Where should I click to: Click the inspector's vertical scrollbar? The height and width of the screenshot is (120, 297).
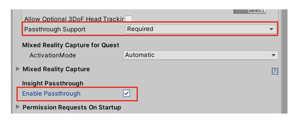point(284,61)
